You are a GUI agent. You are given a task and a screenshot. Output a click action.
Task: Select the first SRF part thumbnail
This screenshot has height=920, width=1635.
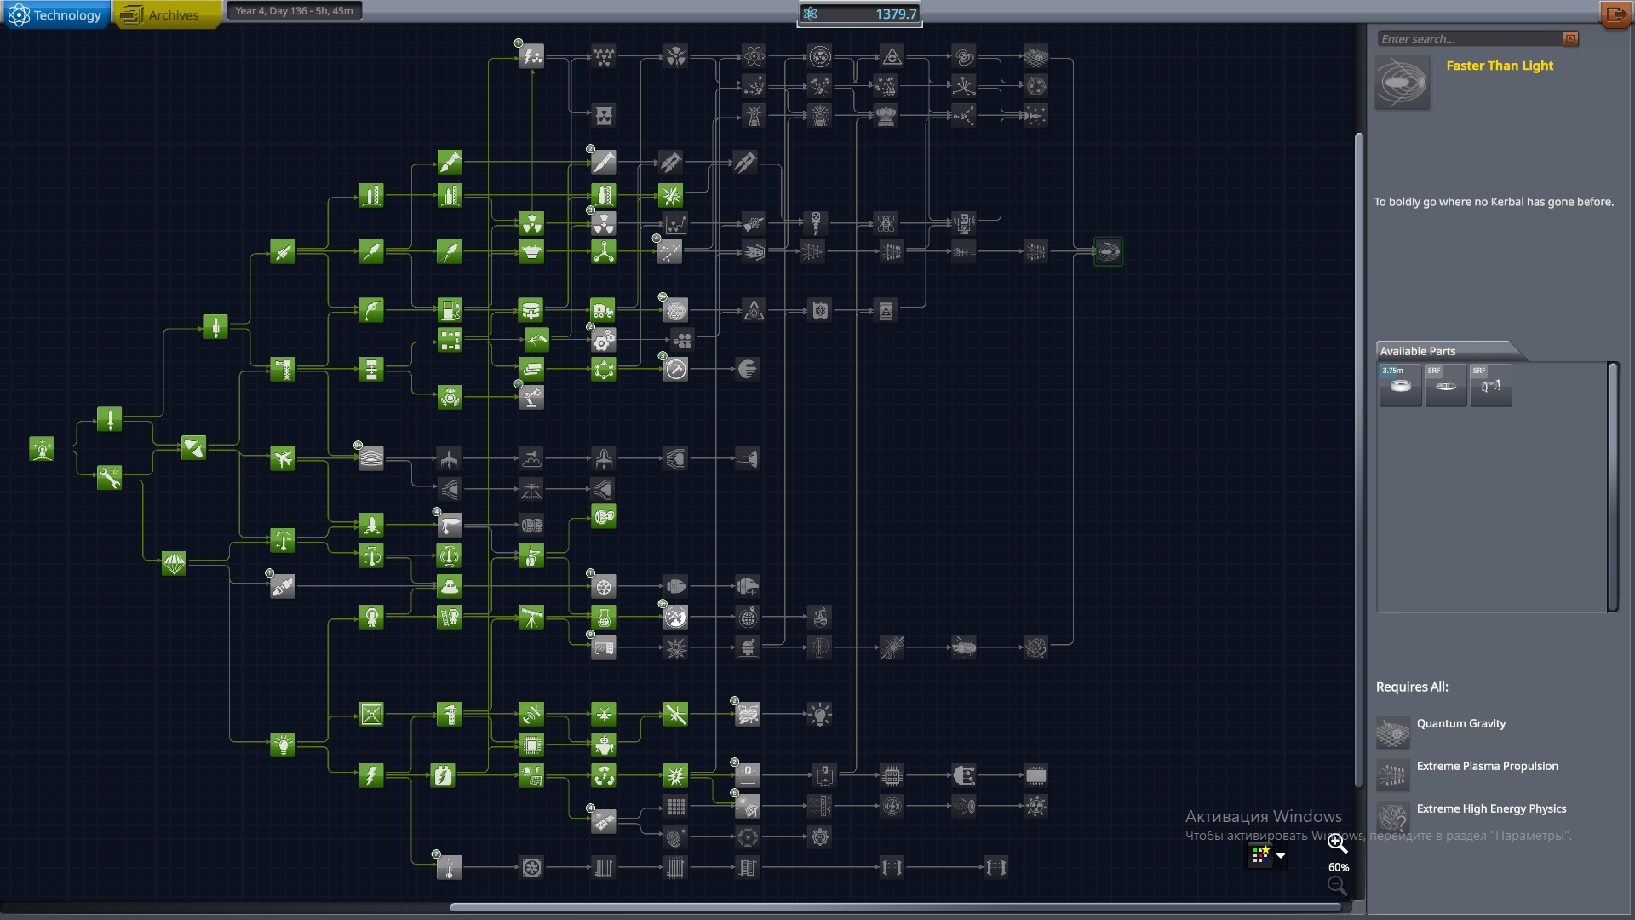[x=1446, y=385]
